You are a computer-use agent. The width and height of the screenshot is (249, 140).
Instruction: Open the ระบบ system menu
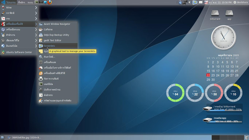pyautogui.click(x=30, y=2)
